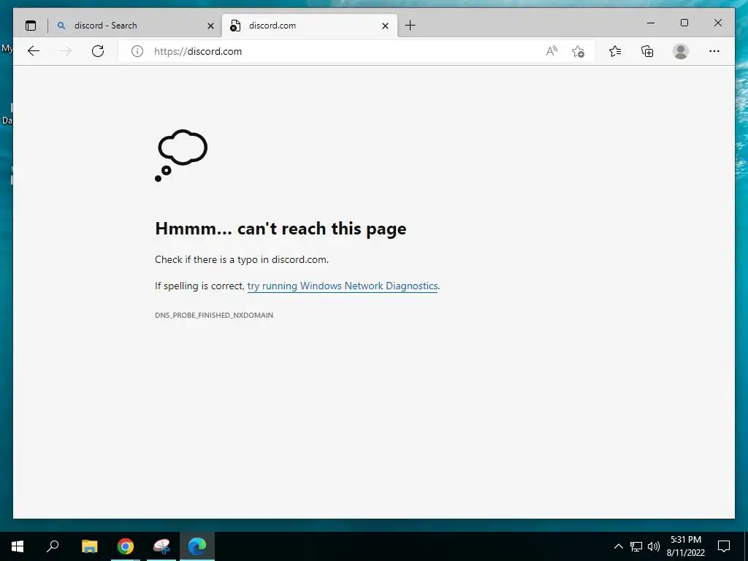Open Settings and more menu
The image size is (748, 561).
tap(714, 51)
